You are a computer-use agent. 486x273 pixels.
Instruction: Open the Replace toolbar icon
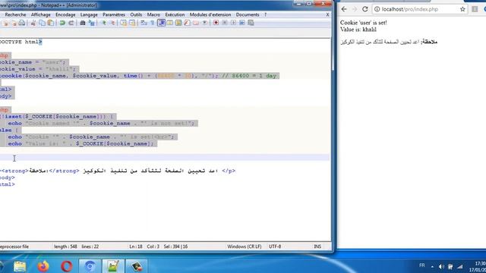(x=91, y=23)
